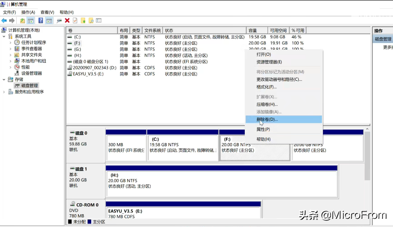Choose 格式化(F)... in context menu

(266, 87)
